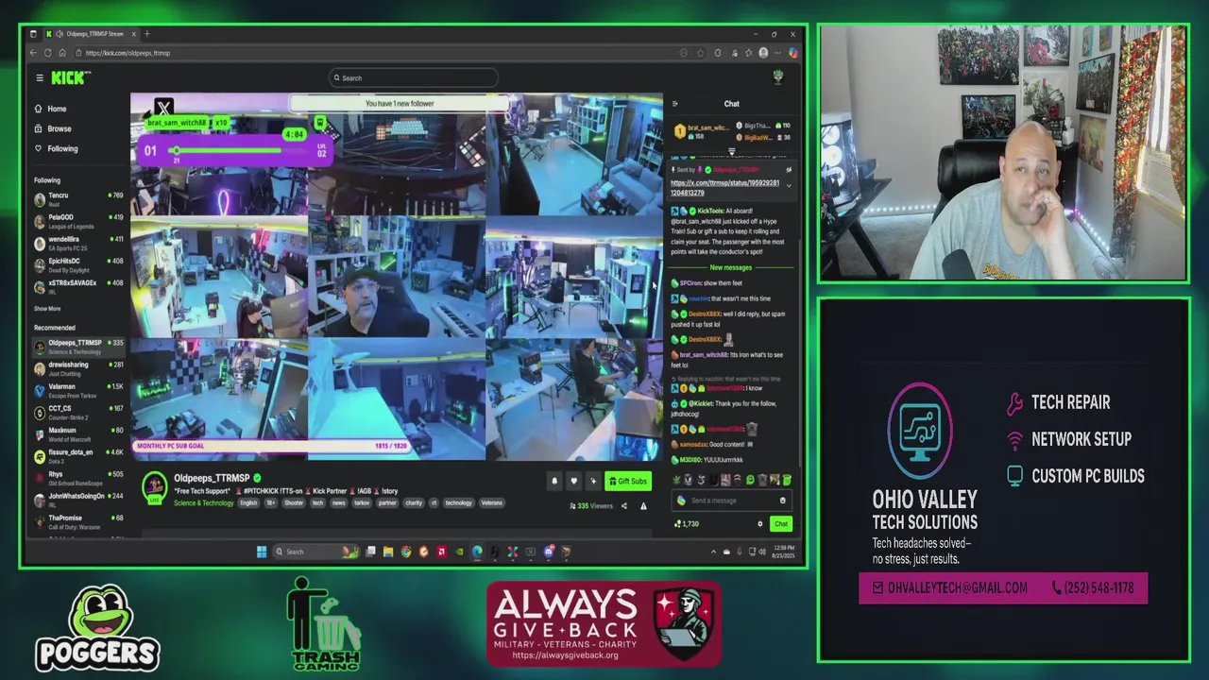Screen dimensions: 1209x680
Task: Open followed channel PelaGOD
Action: [79, 221]
